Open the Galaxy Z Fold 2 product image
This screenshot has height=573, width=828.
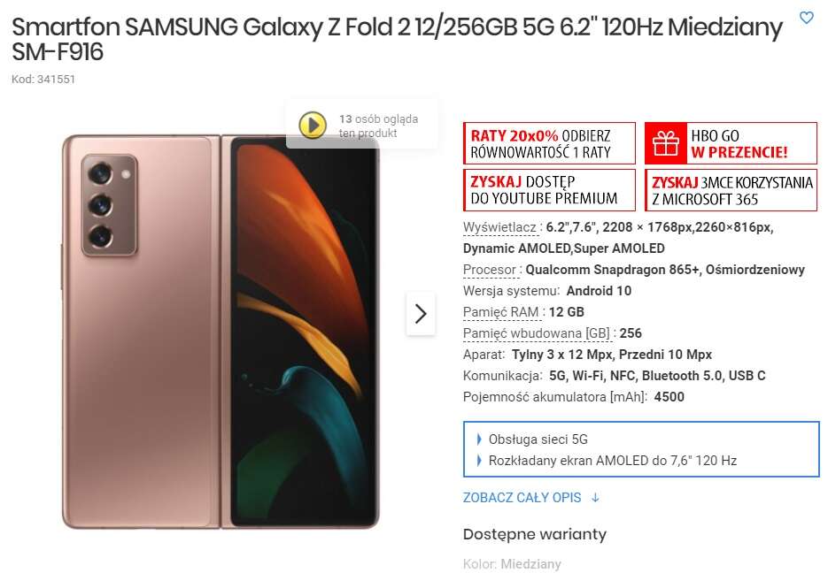[x=221, y=332]
